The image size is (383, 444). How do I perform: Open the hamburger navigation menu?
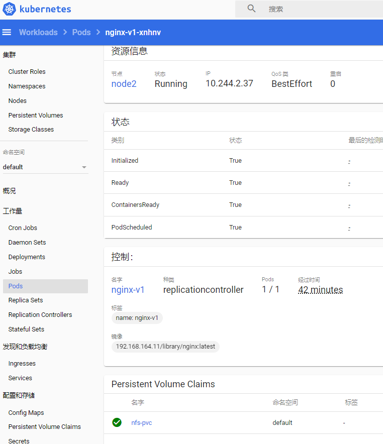coord(7,32)
